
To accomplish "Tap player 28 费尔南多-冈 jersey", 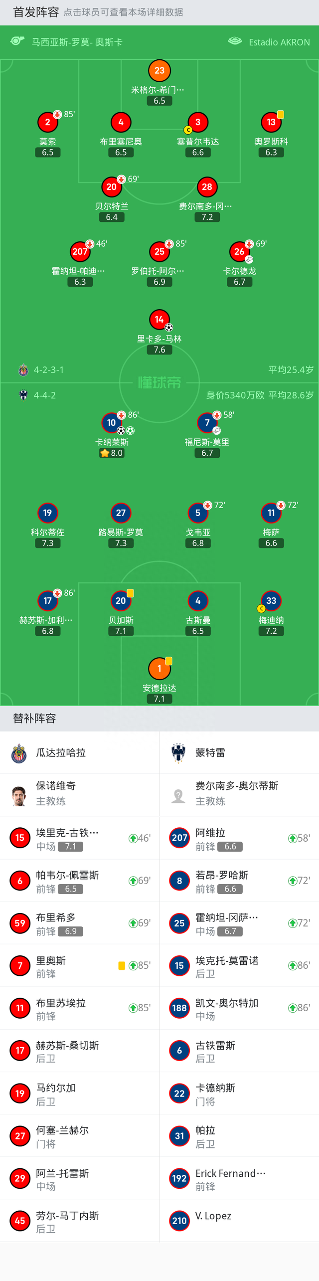I will click(207, 187).
